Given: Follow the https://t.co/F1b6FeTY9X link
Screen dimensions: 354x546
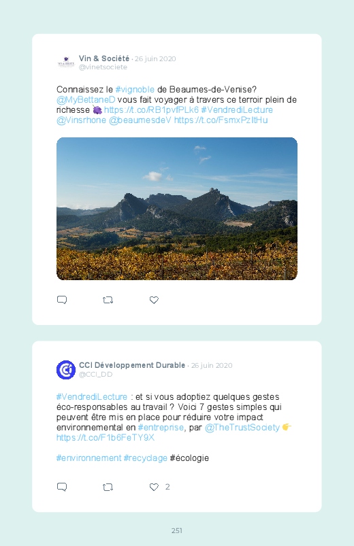Looking at the screenshot, I should tap(106, 438).
